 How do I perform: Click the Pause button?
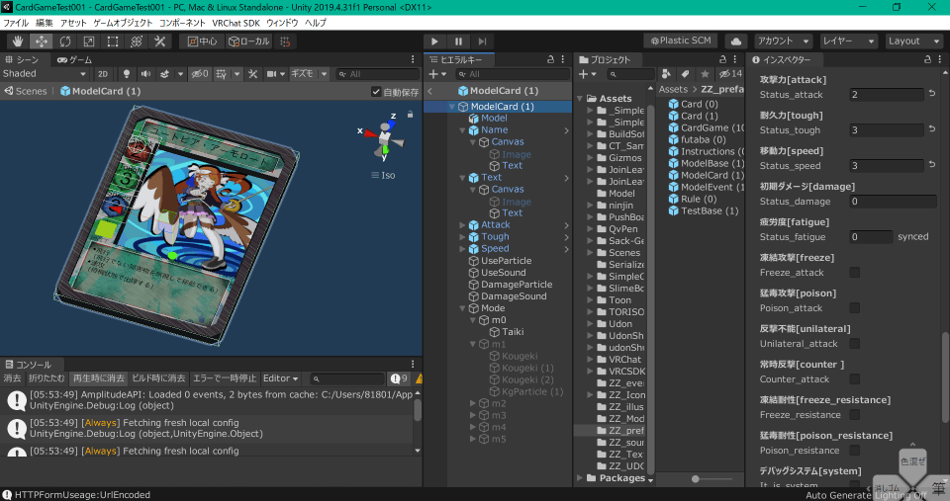pos(458,42)
